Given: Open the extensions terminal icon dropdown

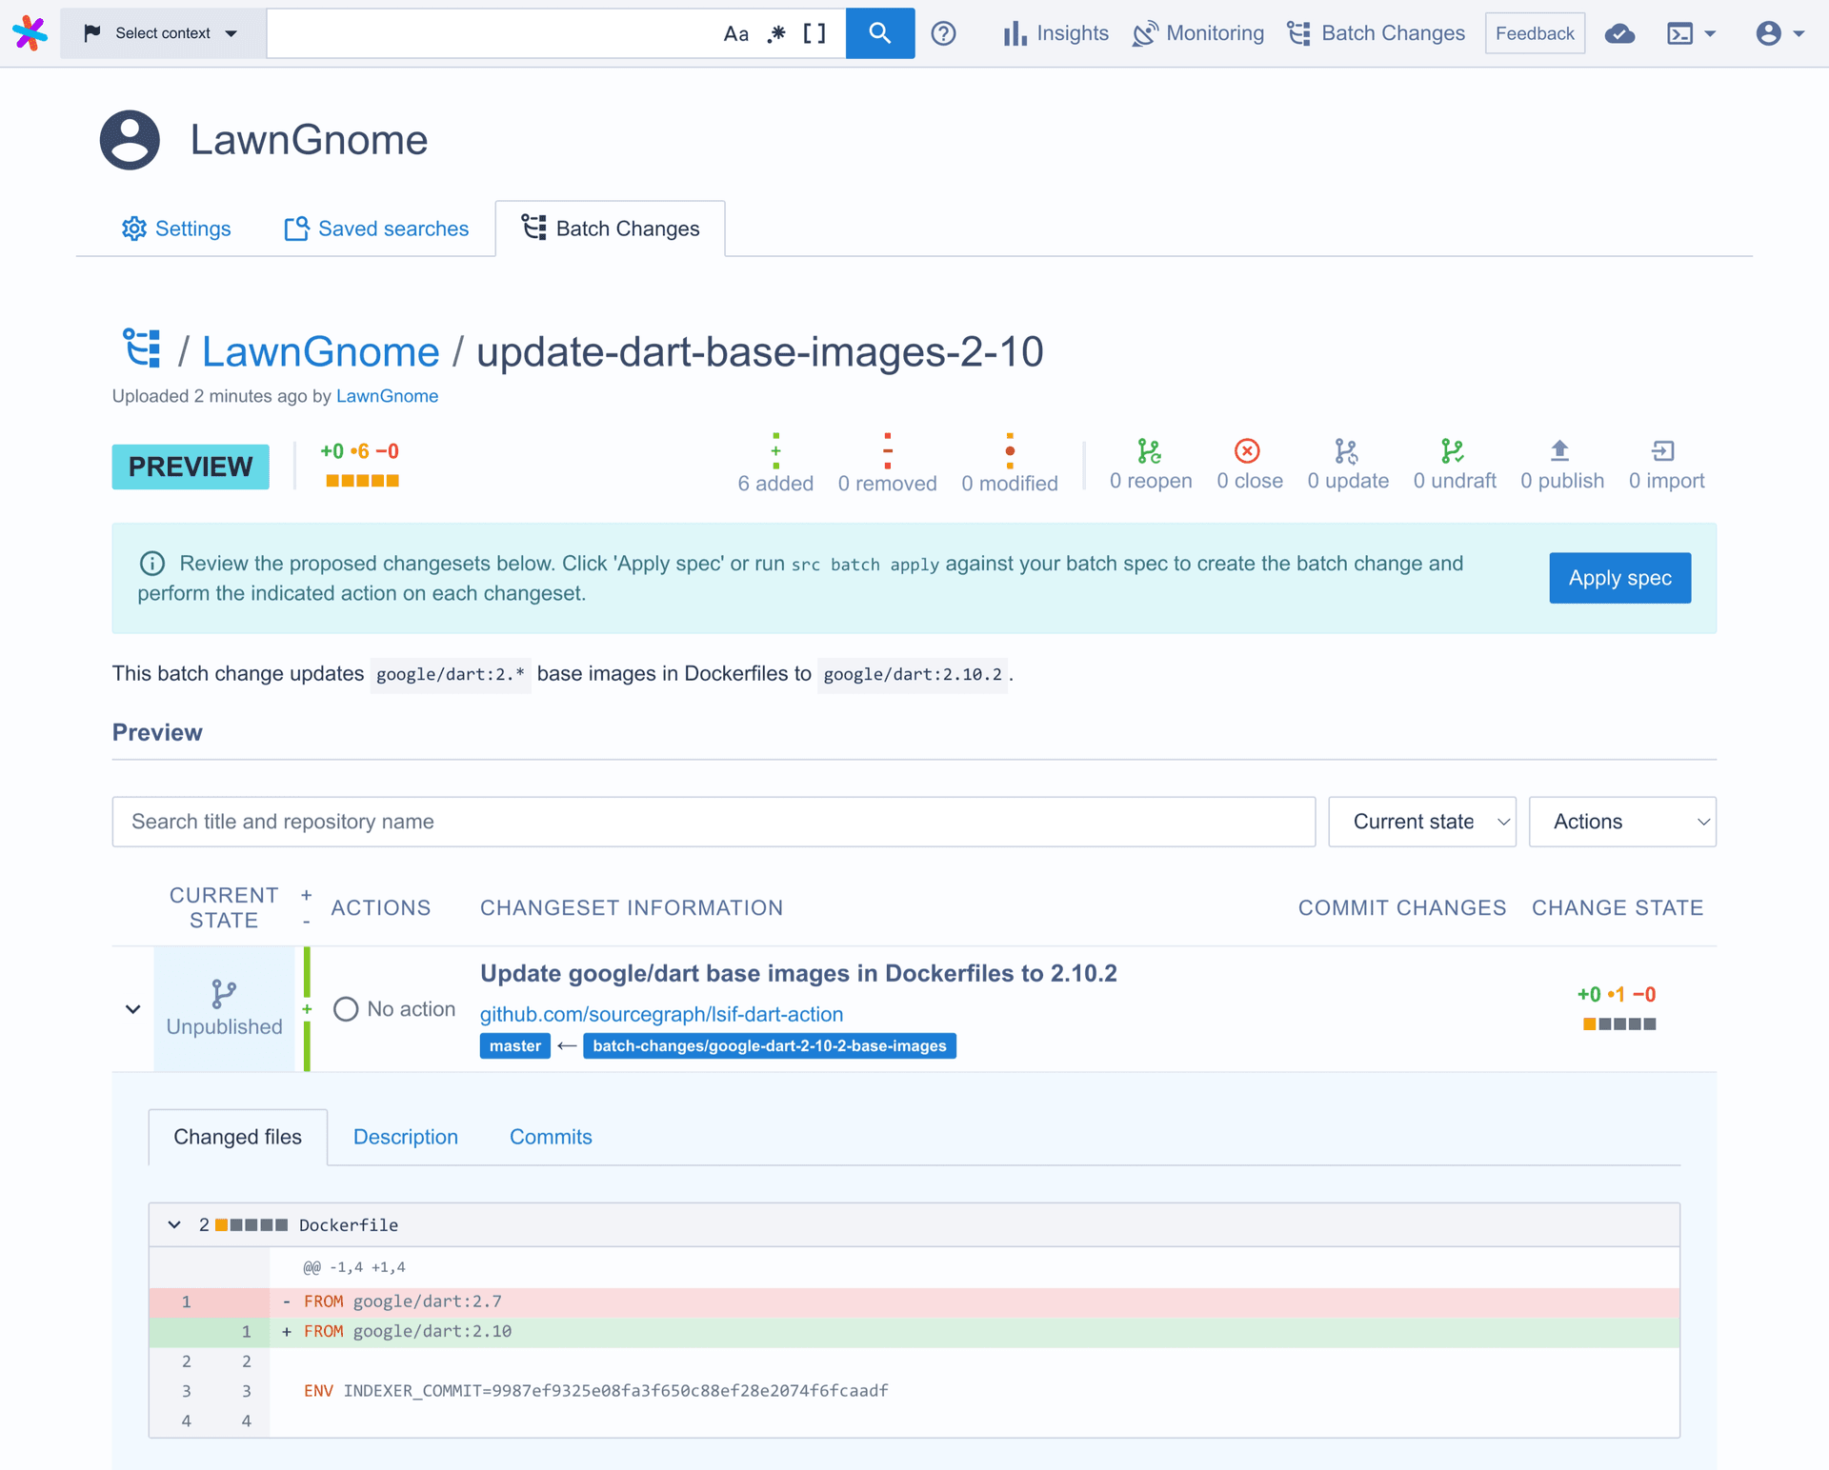Looking at the screenshot, I should click(x=1691, y=34).
